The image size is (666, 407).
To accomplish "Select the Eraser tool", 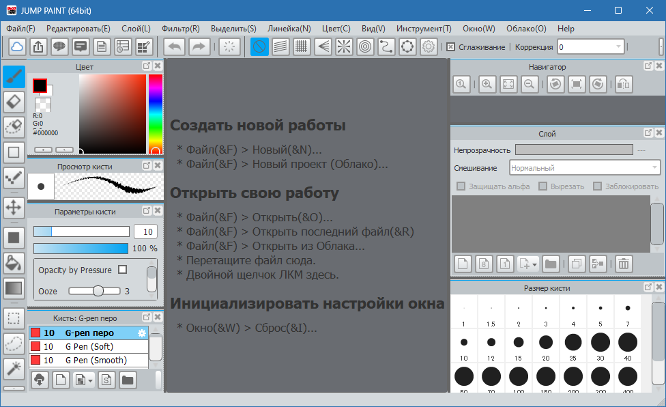I will 14,102.
